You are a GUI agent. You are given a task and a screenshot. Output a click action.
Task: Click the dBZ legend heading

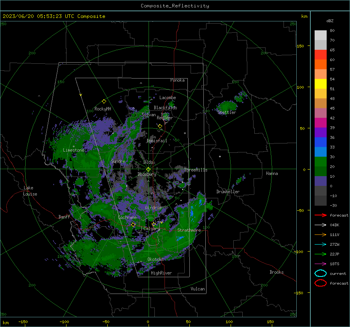[330, 21]
